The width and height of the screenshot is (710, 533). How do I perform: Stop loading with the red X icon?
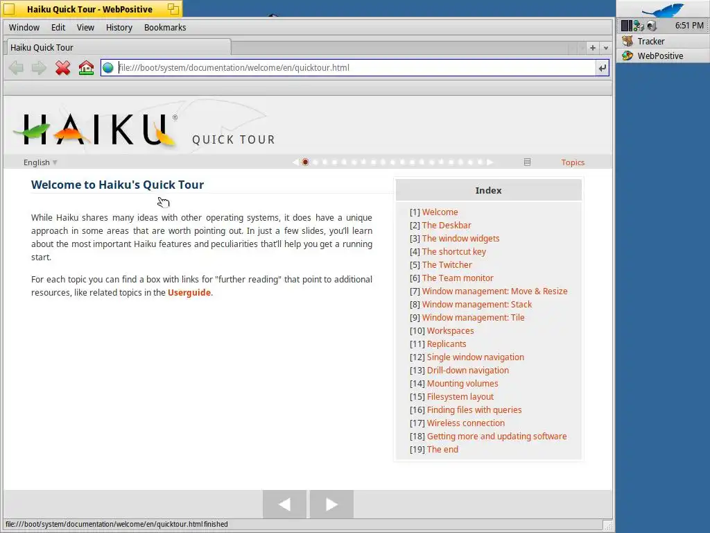(x=62, y=68)
